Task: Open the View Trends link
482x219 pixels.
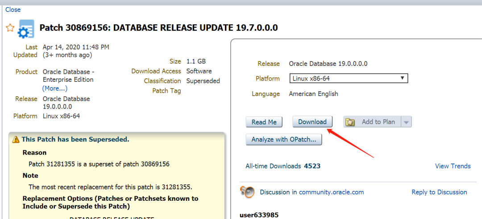Action: point(453,166)
